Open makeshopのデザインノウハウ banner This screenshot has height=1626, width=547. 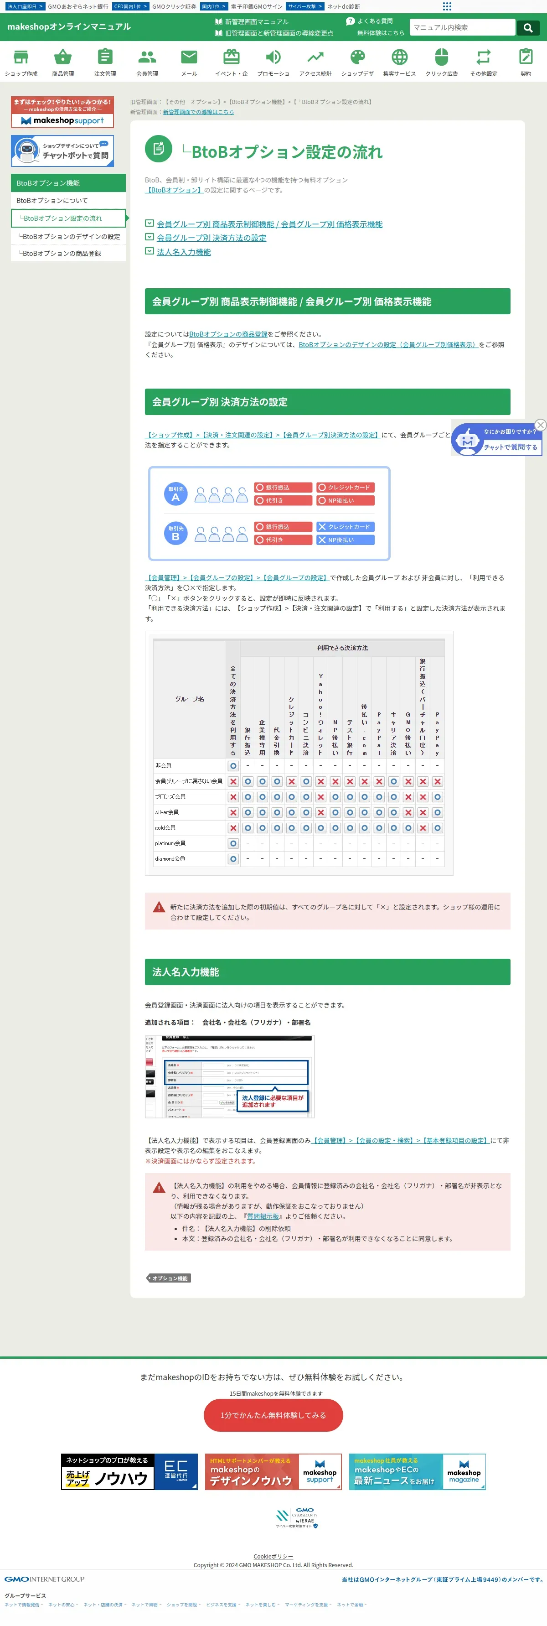pyautogui.click(x=273, y=1472)
